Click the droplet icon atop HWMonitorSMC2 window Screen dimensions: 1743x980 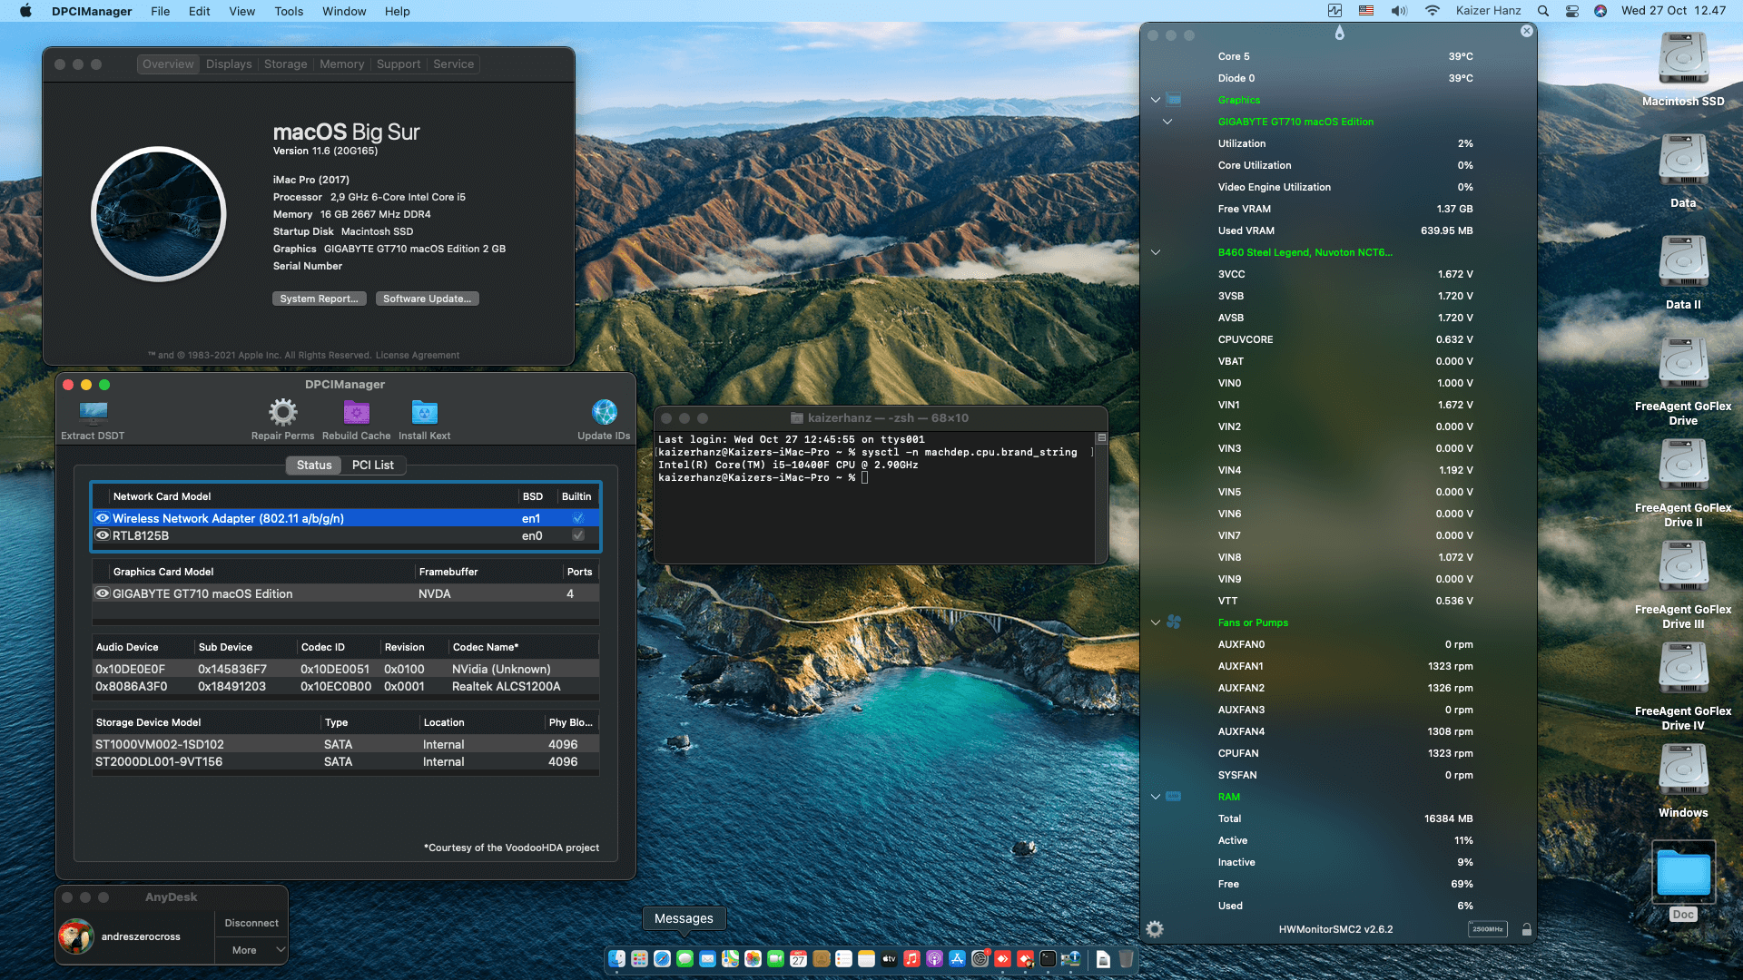[x=1339, y=33]
